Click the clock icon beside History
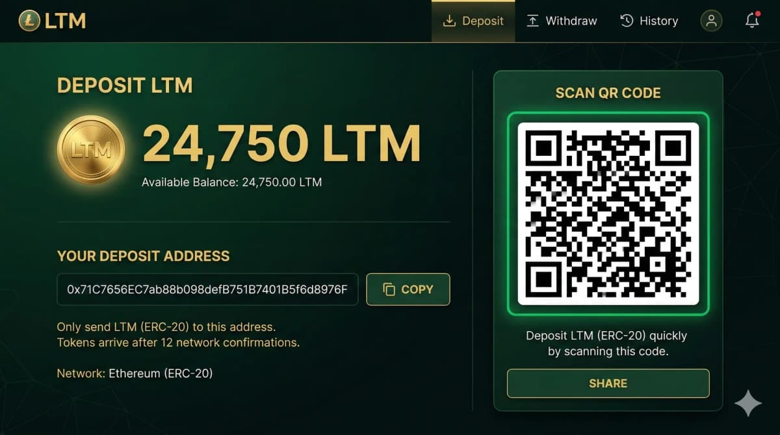 [x=627, y=21]
